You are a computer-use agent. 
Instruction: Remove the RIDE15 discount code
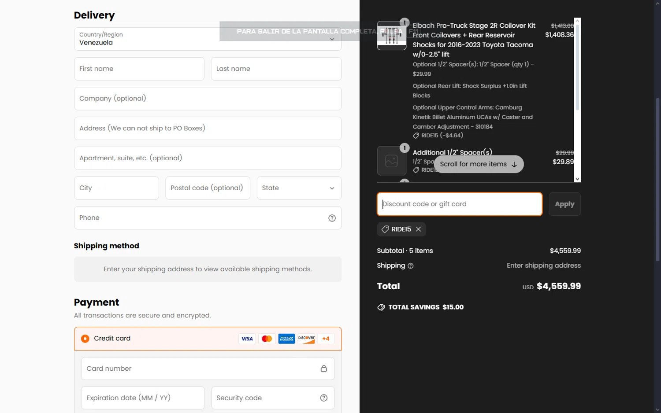tap(418, 229)
